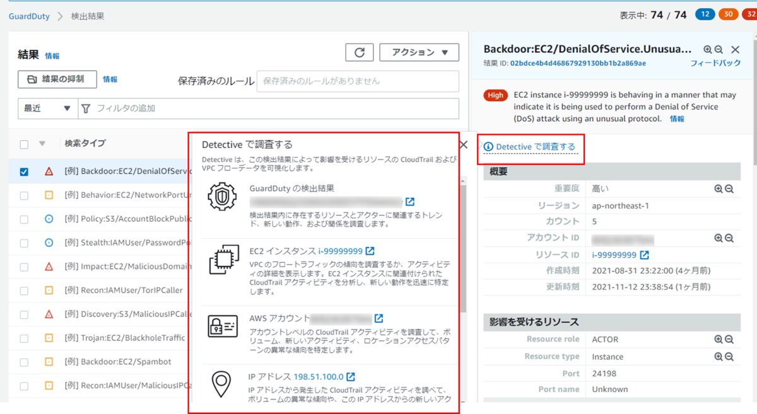This screenshot has width=757, height=414.
Task: Click red triangle icon for Impact:EC2/MaliciousDomain row
Action: coord(49,267)
